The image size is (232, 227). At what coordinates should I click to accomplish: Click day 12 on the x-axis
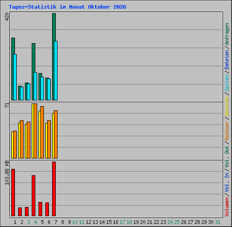pos(88,222)
